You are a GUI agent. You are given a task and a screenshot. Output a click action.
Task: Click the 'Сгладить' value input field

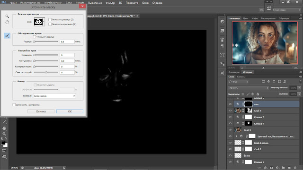[67, 55]
